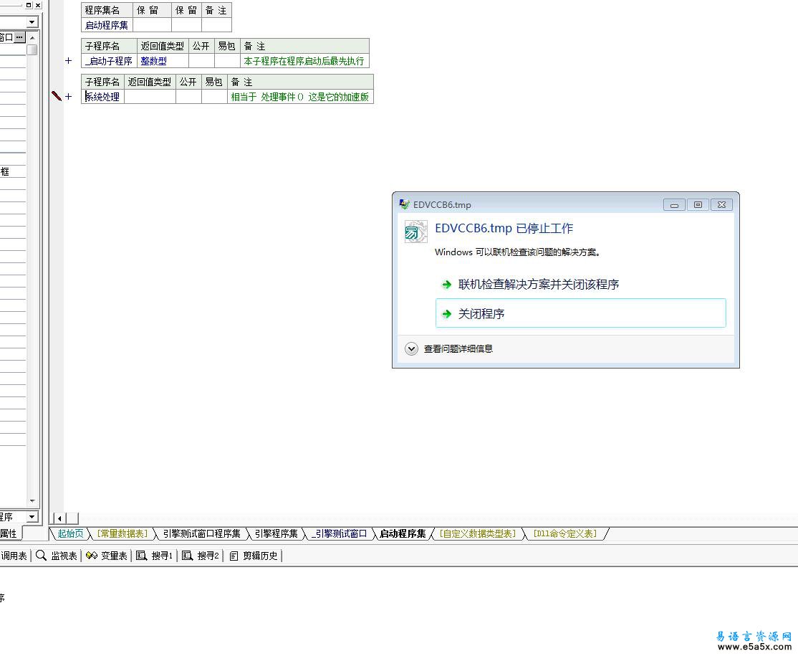This screenshot has height=656, width=798.
Task: Click the 整数型 return type cell
Action: pos(163,61)
